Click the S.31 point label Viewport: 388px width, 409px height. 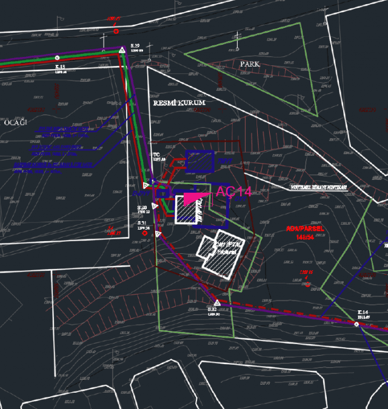(142, 224)
